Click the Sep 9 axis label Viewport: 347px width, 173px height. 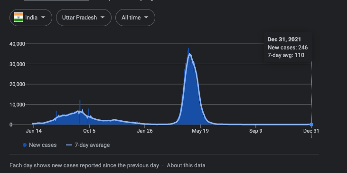click(256, 131)
